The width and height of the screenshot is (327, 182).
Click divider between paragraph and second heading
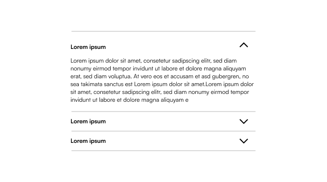[163, 112]
